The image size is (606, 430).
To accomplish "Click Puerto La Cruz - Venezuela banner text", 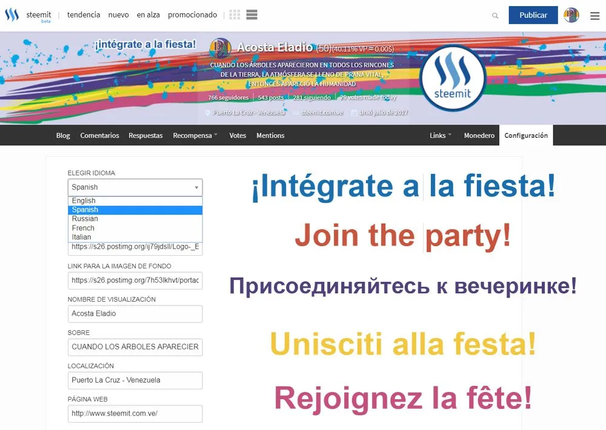I will 249,112.
